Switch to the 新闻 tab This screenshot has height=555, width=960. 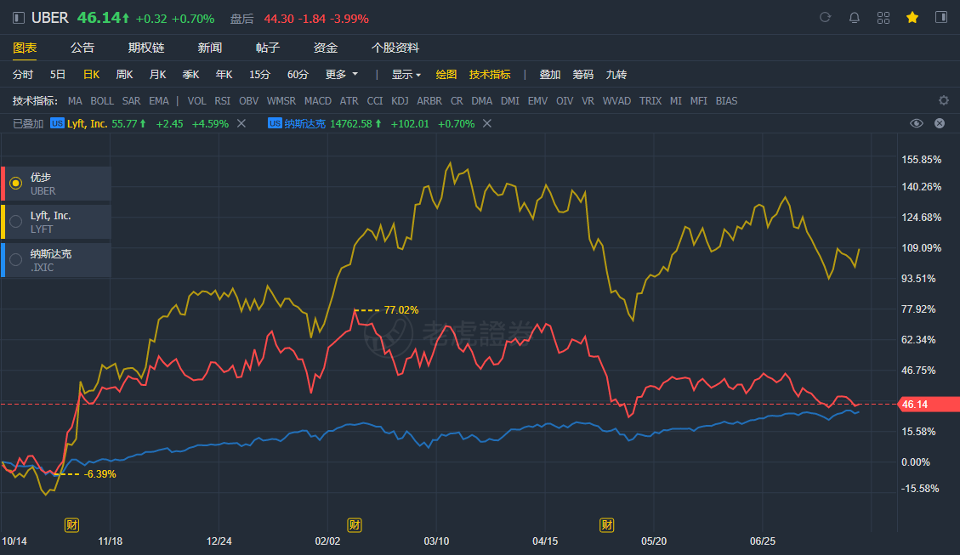tap(209, 48)
